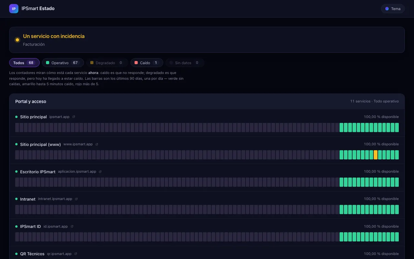Viewport: 414px width, 259px height.
Task: Select the Intranet service name
Action: pyautogui.click(x=28, y=199)
